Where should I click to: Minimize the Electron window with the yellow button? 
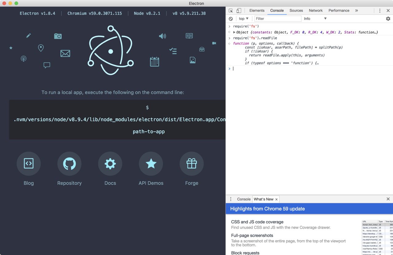click(x=10, y=3)
